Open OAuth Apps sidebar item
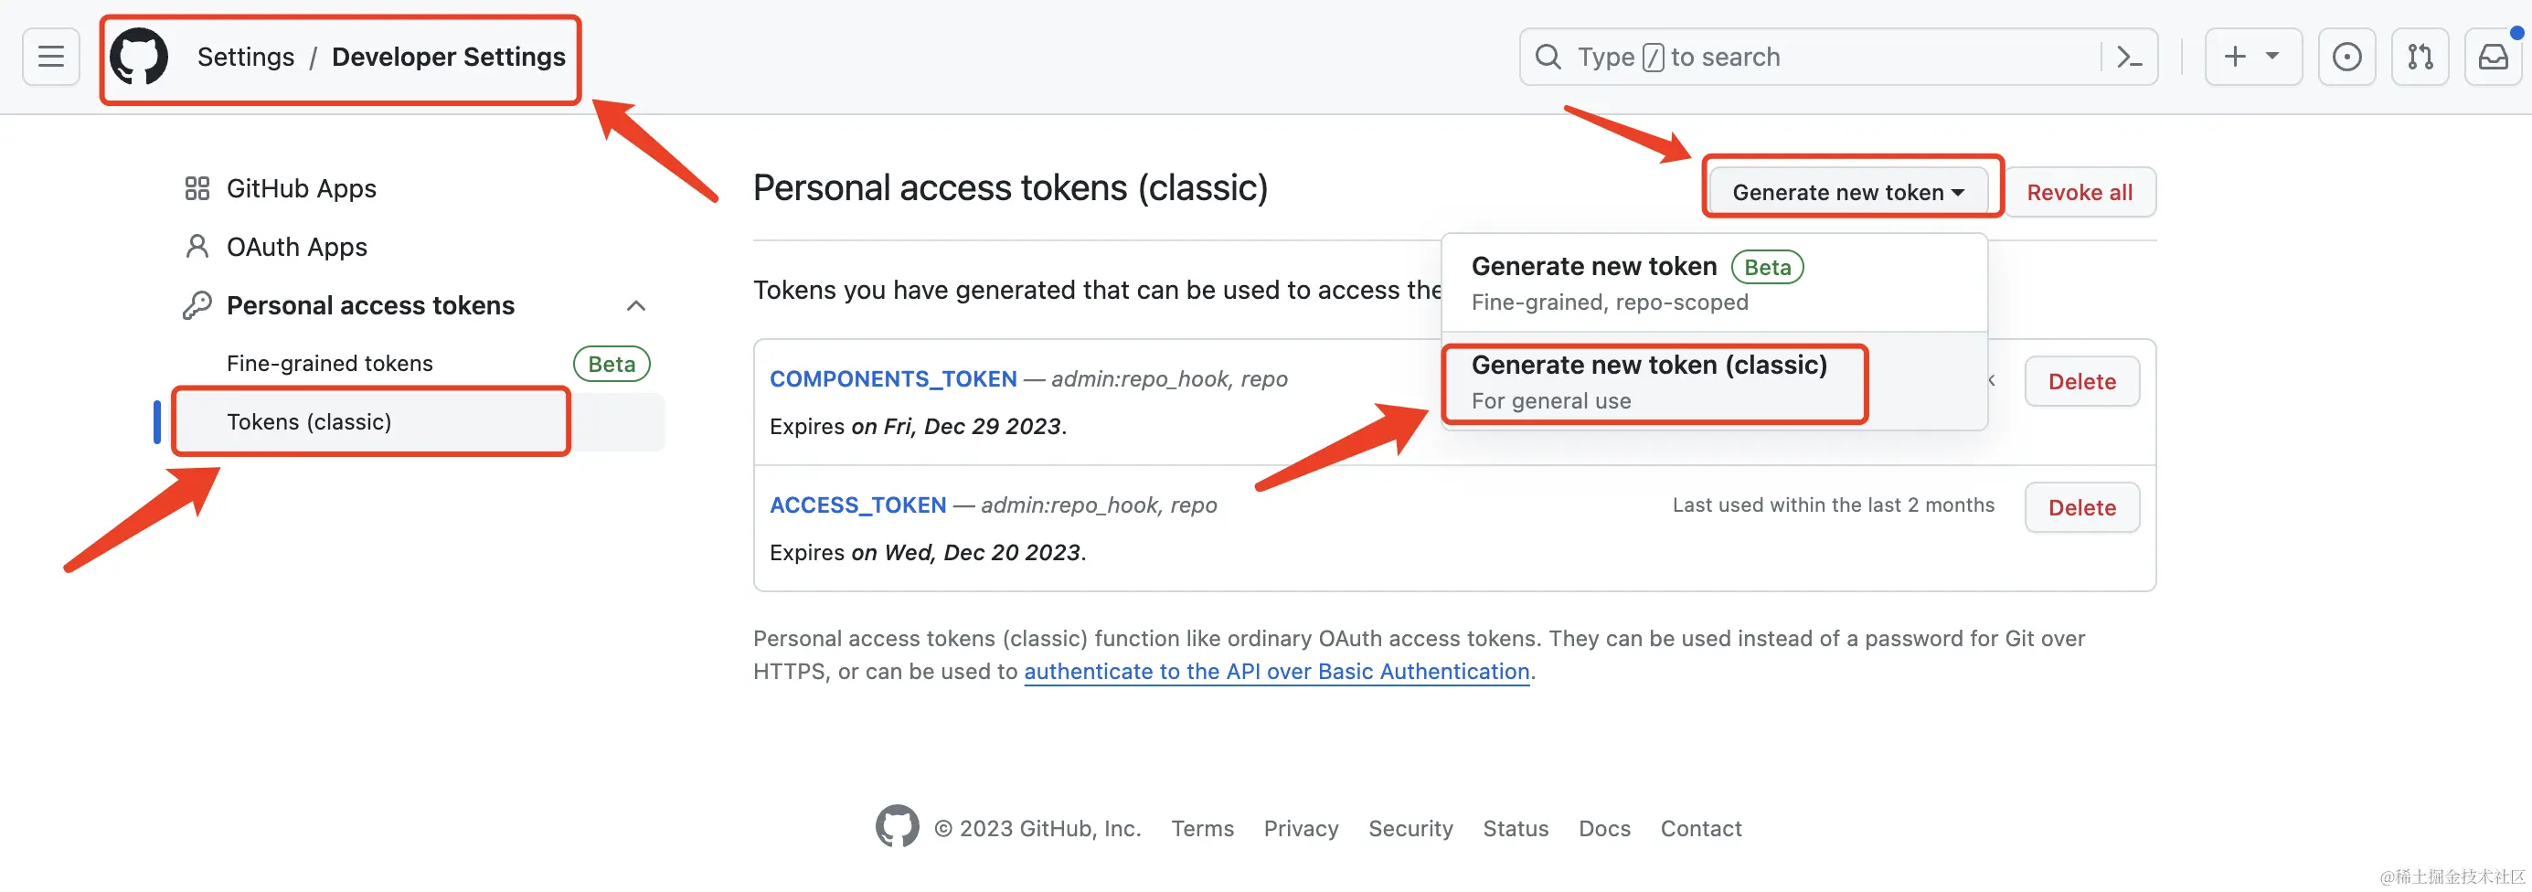Viewport: 2532px width, 892px height. pyautogui.click(x=276, y=247)
